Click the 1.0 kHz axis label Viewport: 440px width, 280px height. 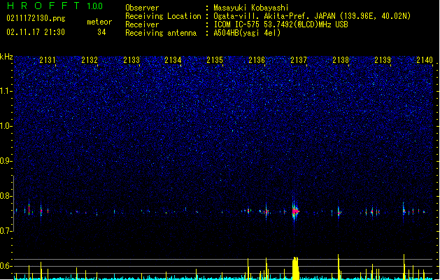pos(6,126)
